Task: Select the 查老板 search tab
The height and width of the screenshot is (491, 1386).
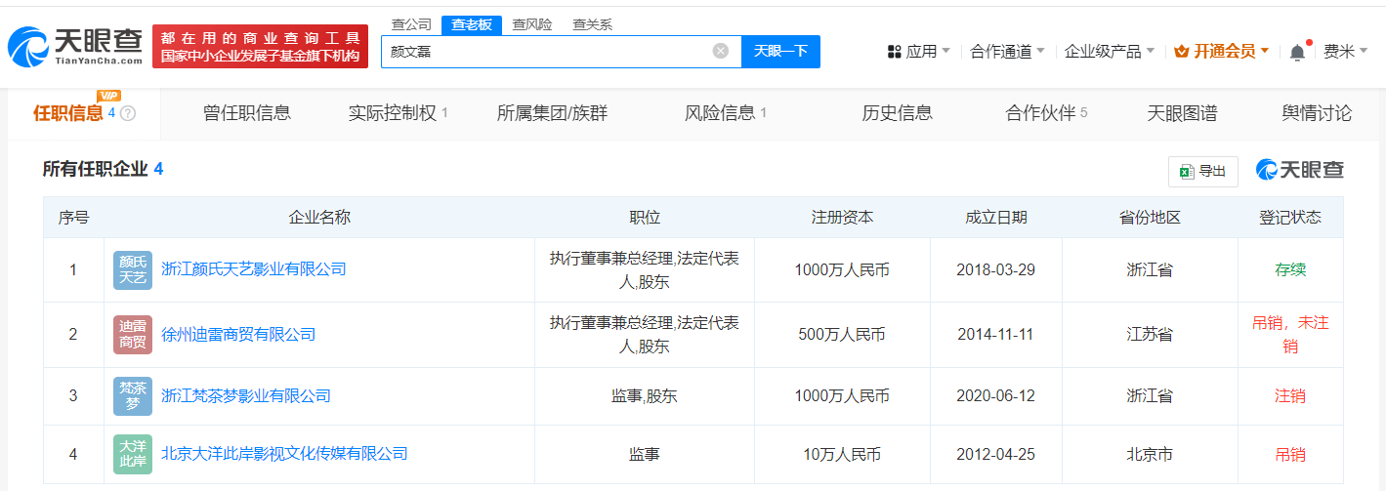Action: point(471,24)
